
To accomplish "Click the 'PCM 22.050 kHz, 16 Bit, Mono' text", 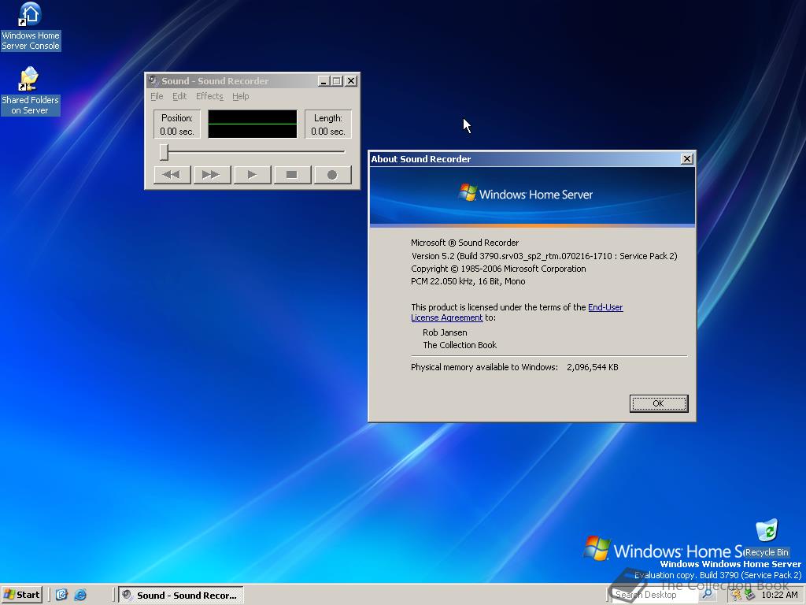I will [x=468, y=281].
